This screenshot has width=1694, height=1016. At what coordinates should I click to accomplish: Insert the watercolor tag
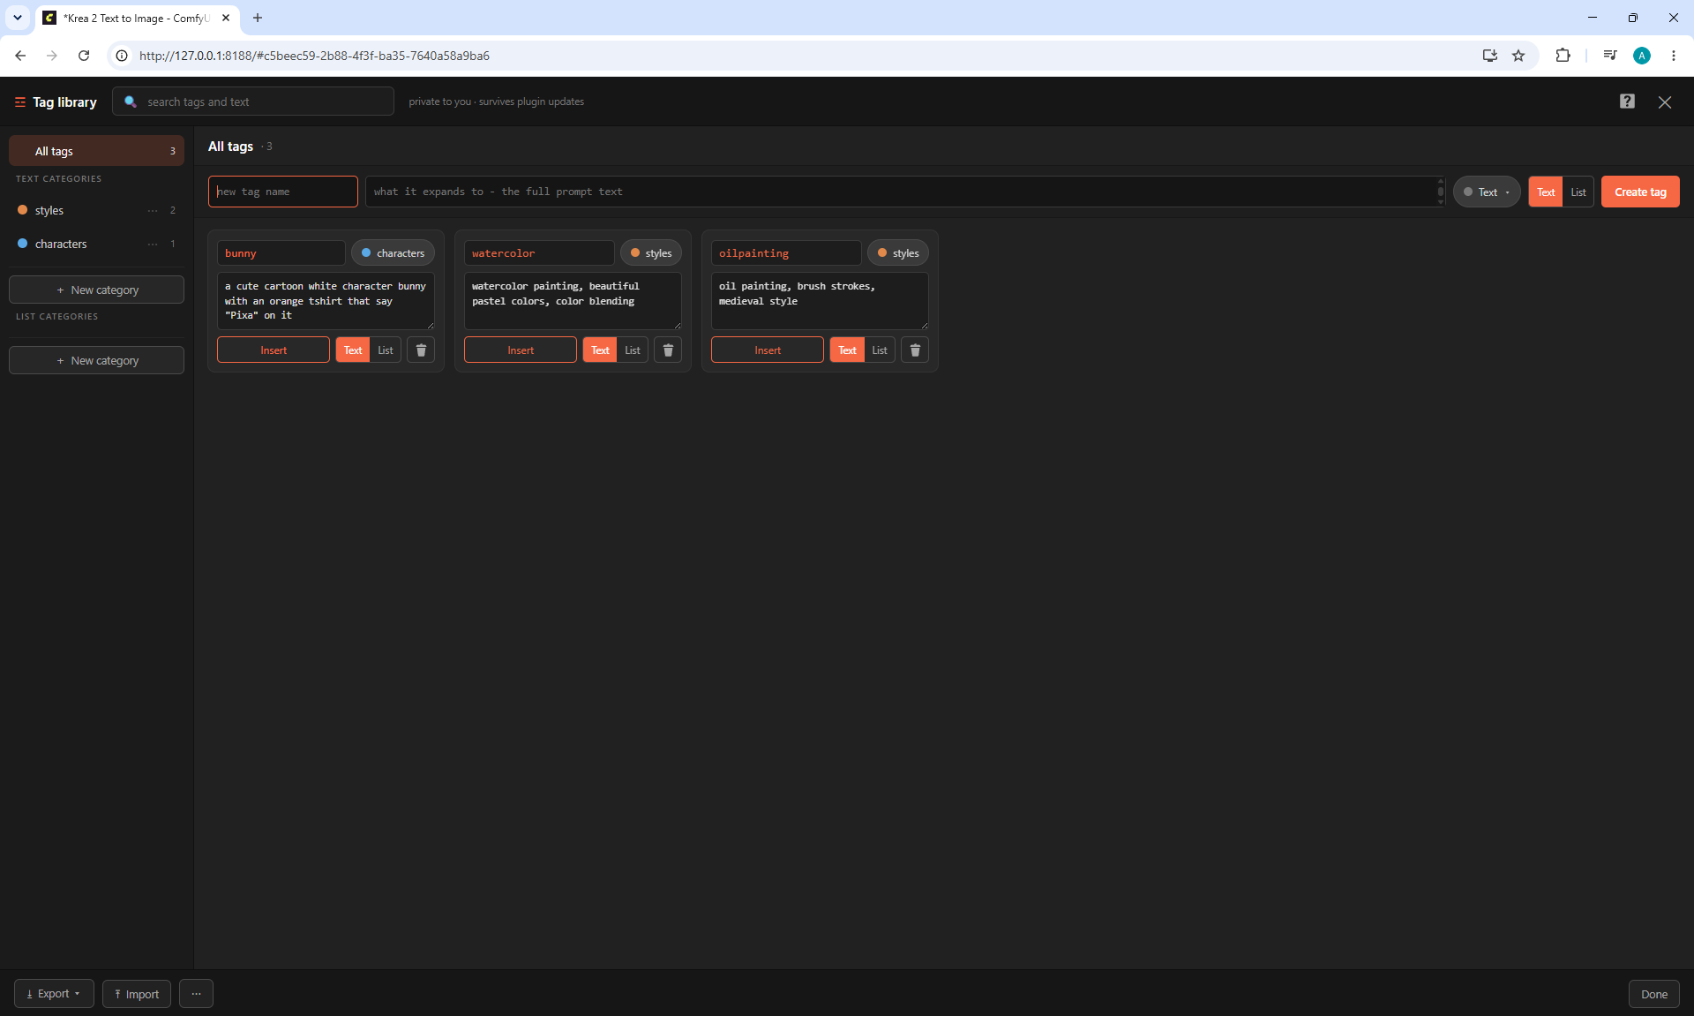pos(521,350)
